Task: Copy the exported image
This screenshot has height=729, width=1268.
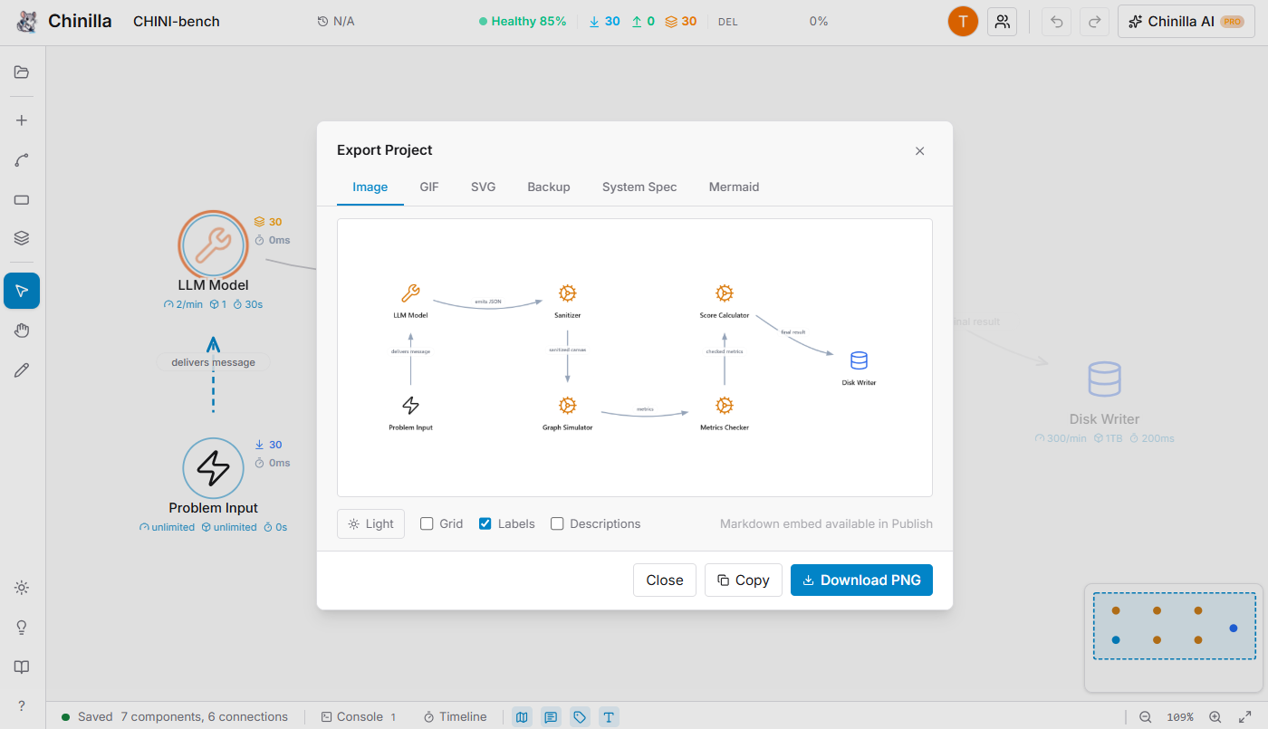Action: 743,580
